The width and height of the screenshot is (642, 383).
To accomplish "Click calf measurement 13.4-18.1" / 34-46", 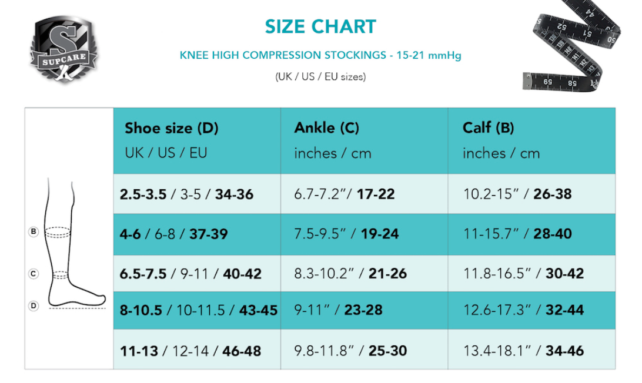I will 523,351.
